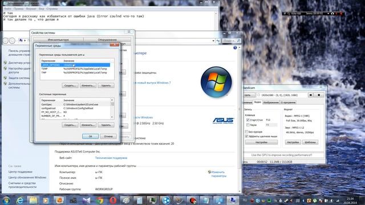Select the ComSpec system variable row
Image resolution: width=365 pixels, height=205 pixels.
point(75,105)
